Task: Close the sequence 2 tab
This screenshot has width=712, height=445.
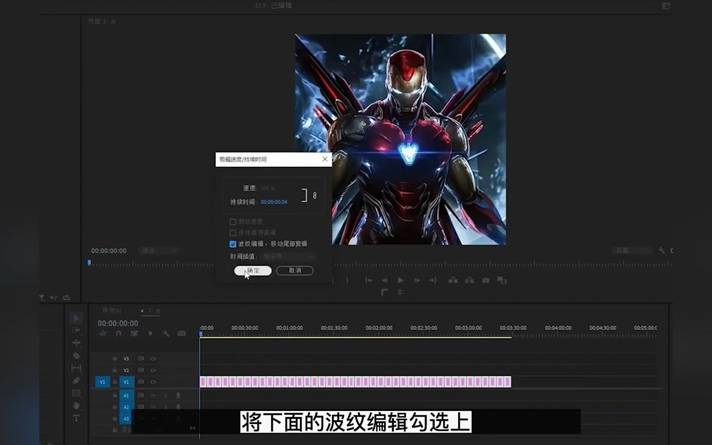Action: [x=142, y=311]
